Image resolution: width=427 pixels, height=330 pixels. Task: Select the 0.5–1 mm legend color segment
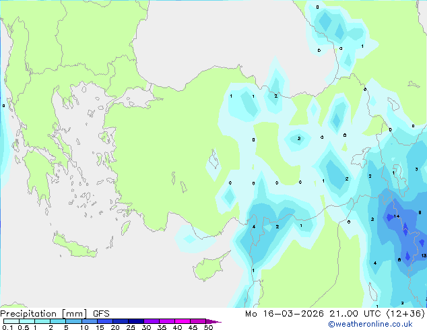click(x=27, y=321)
